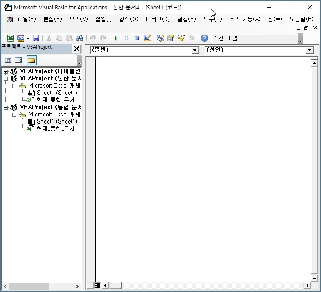Click the Break pause icon
This screenshot has height=292, width=321.
click(126, 38)
